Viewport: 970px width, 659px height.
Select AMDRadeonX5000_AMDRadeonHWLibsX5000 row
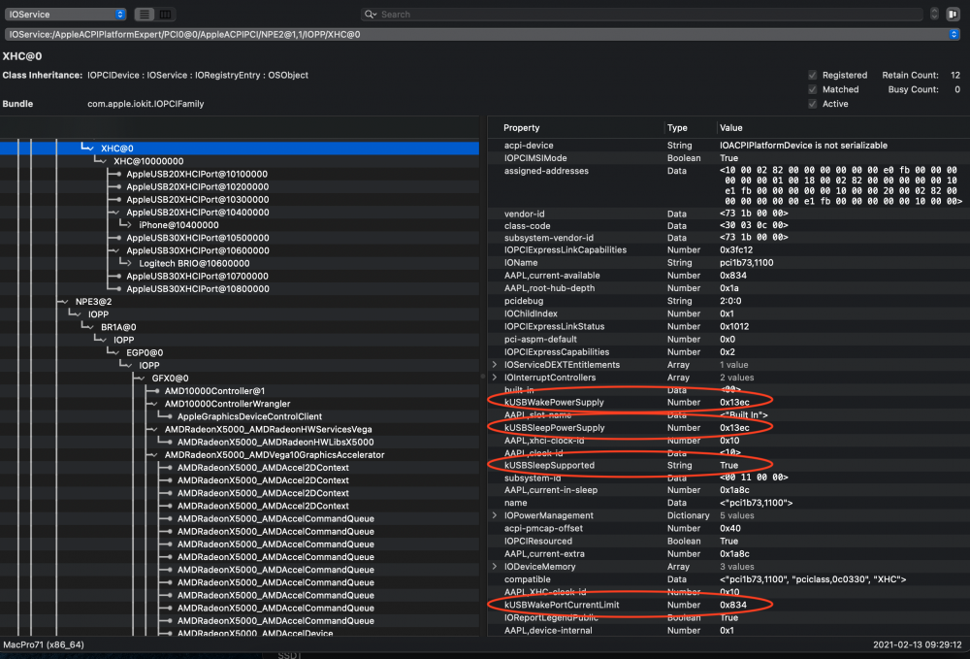pos(240,443)
